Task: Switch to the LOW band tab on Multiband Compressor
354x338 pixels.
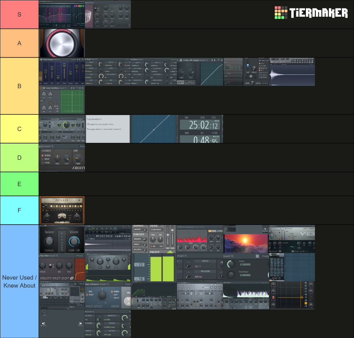Action: 220,231
